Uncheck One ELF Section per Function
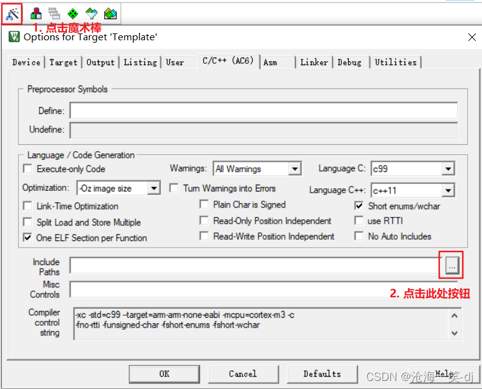Image resolution: width=482 pixels, height=389 pixels. point(28,237)
